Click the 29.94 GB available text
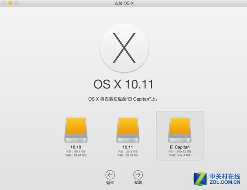 tap(76, 156)
